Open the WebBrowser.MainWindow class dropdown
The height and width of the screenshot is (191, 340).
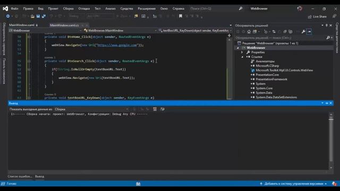click(x=121, y=31)
